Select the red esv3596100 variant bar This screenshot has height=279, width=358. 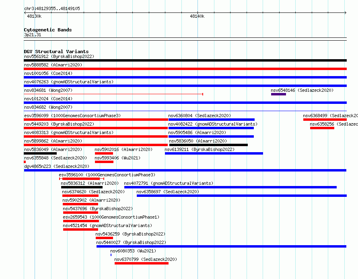click(x=82, y=179)
